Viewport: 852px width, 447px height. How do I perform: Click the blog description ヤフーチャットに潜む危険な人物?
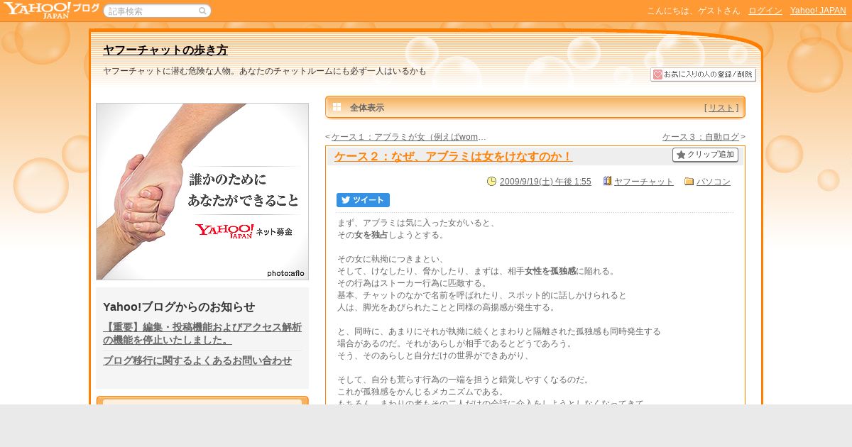[265, 71]
